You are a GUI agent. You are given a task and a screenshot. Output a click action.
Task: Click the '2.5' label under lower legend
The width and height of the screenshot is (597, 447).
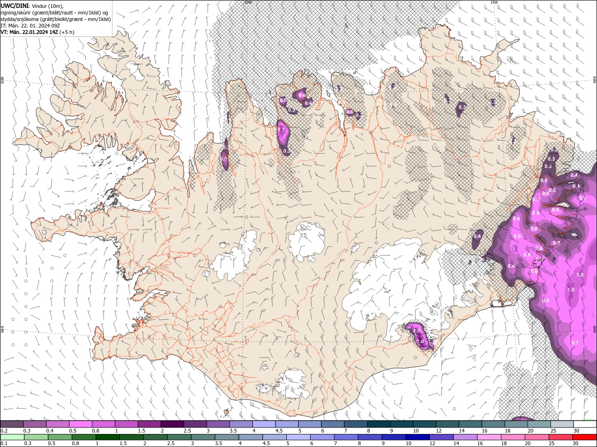point(171,444)
